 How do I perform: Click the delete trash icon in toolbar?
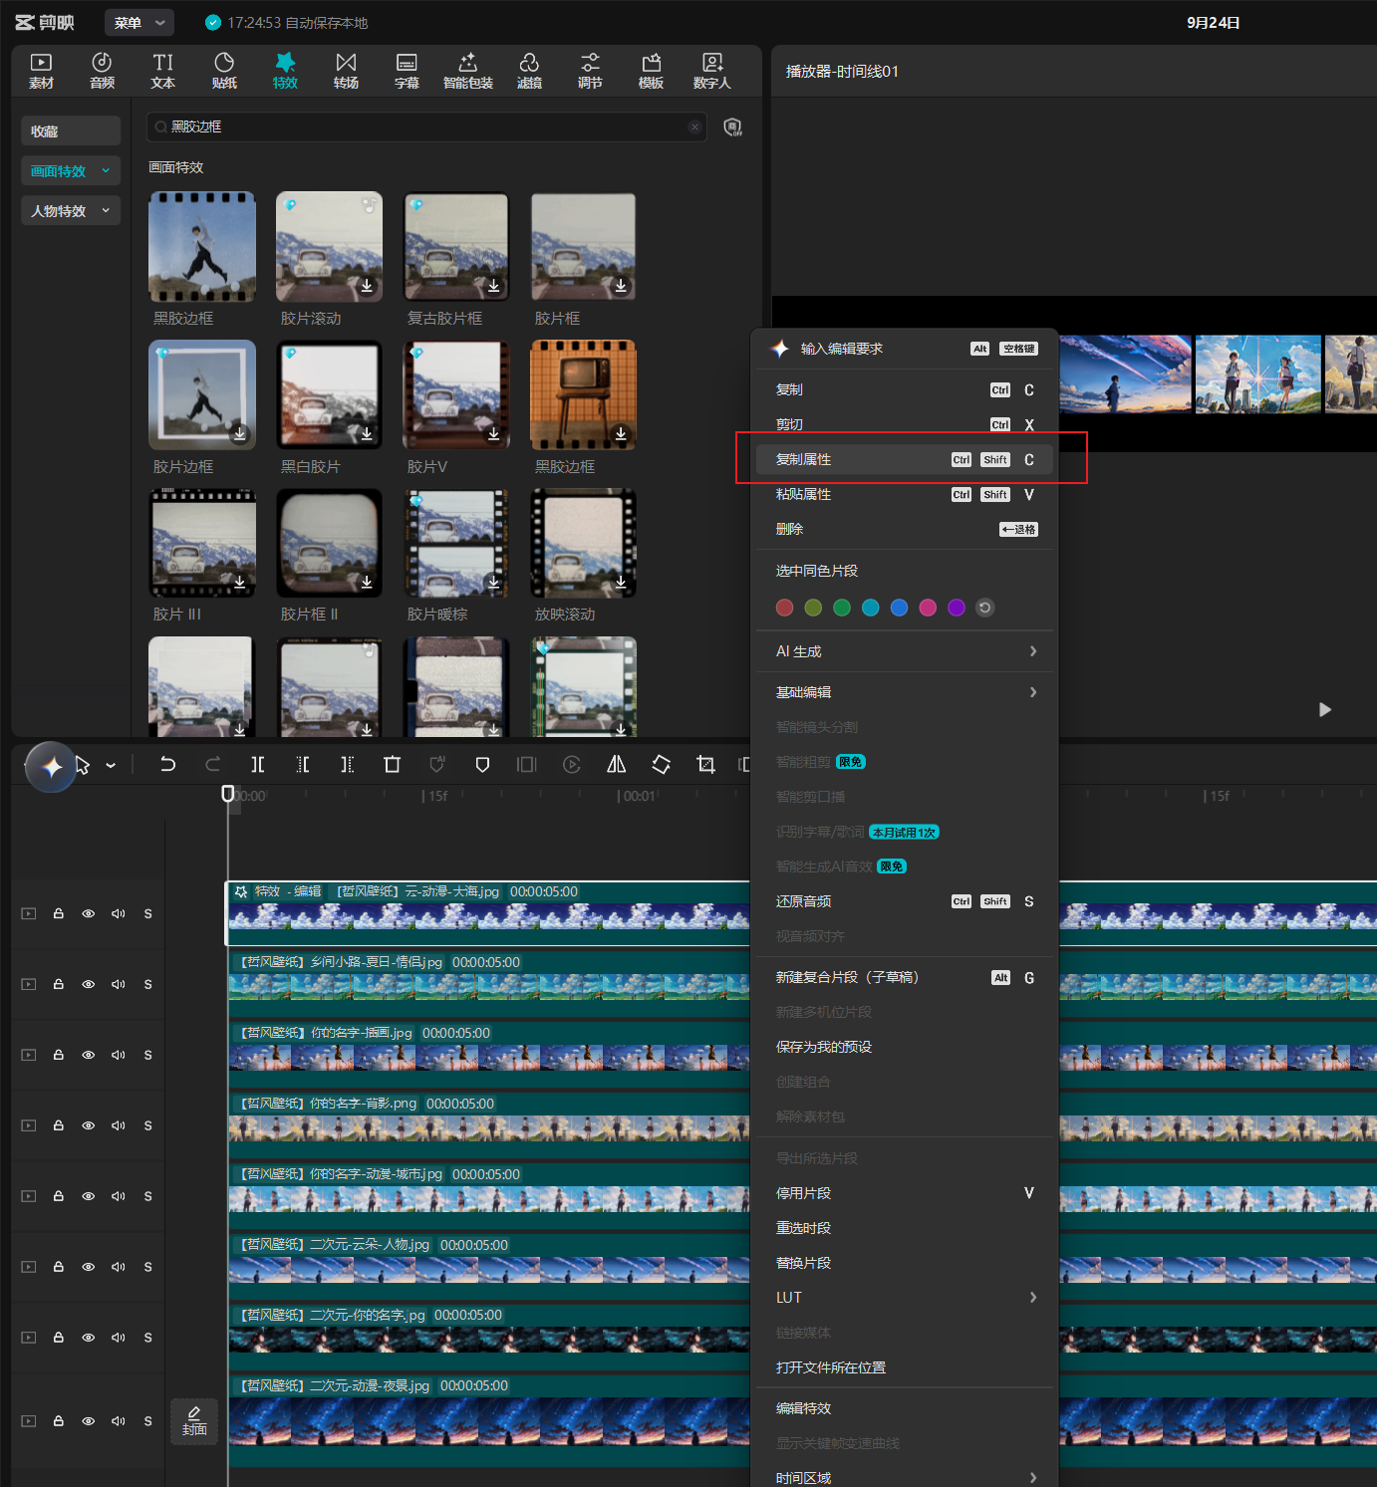coord(392,764)
